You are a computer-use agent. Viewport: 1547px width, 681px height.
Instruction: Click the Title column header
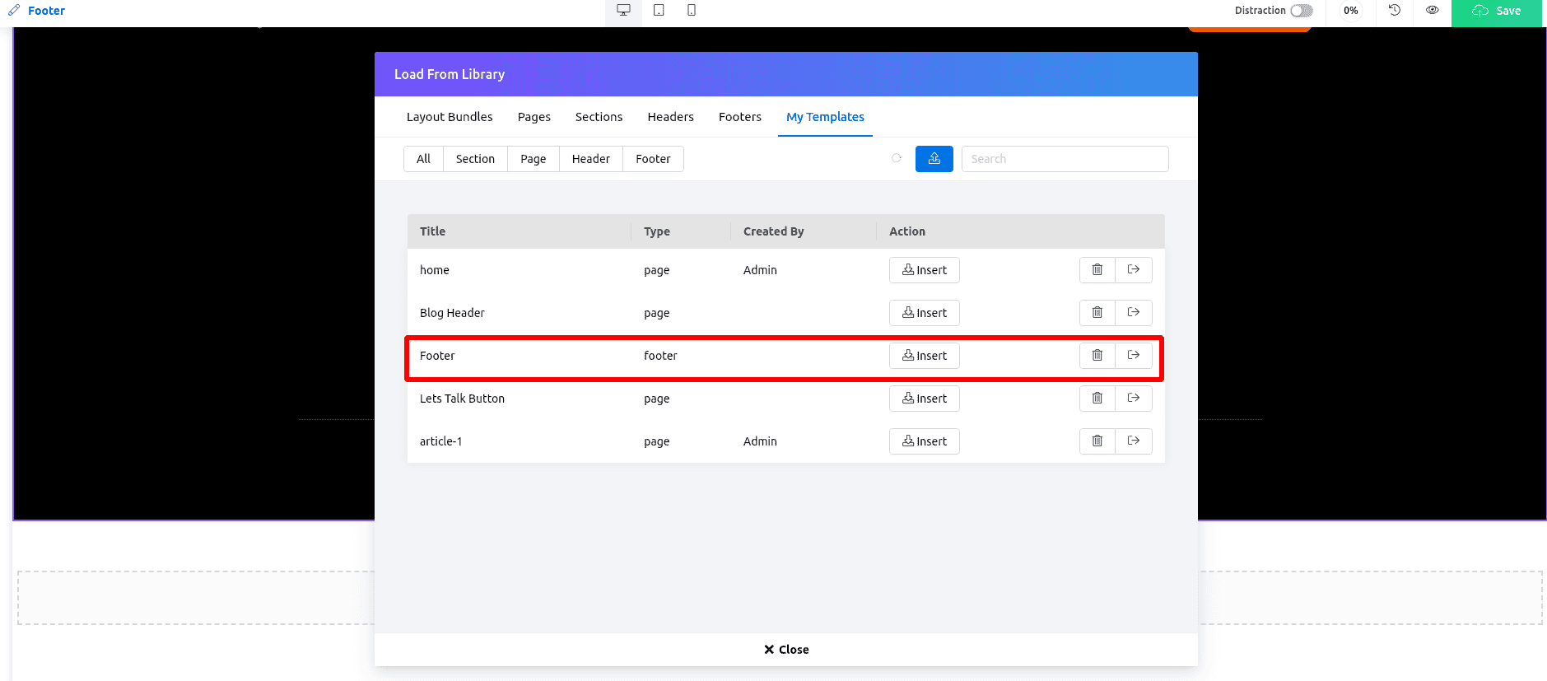(432, 231)
